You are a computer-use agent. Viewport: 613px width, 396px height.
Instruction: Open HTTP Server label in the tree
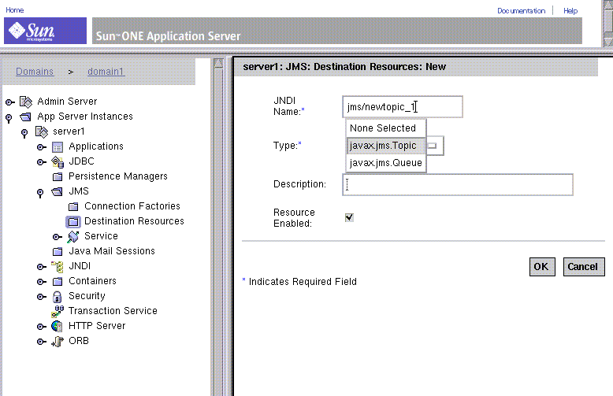(x=97, y=326)
